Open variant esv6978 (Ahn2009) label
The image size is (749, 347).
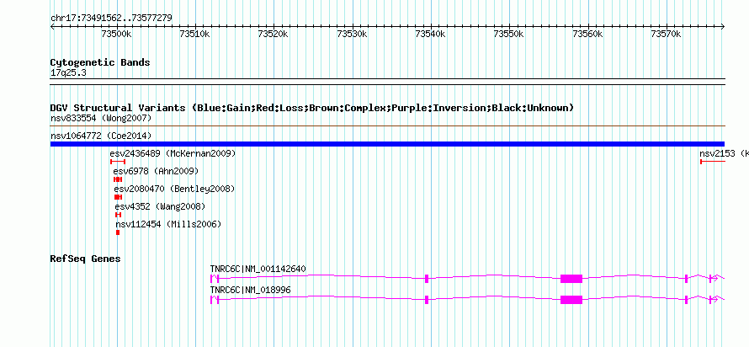[x=156, y=171]
